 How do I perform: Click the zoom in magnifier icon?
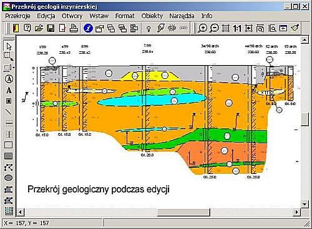click(202, 28)
